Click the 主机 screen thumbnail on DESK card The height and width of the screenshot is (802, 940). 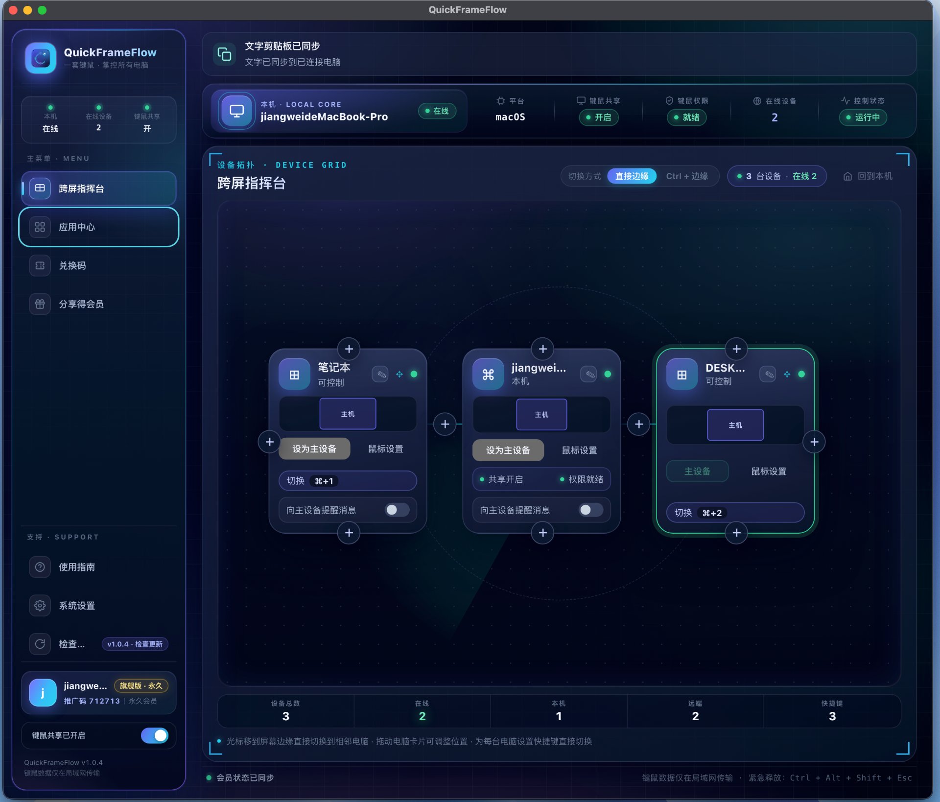735,425
